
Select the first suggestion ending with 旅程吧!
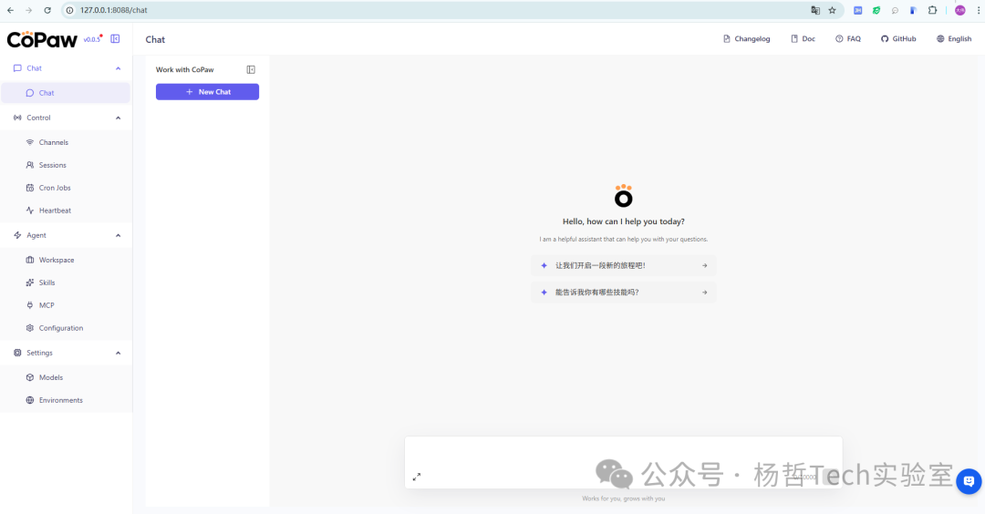click(x=623, y=265)
